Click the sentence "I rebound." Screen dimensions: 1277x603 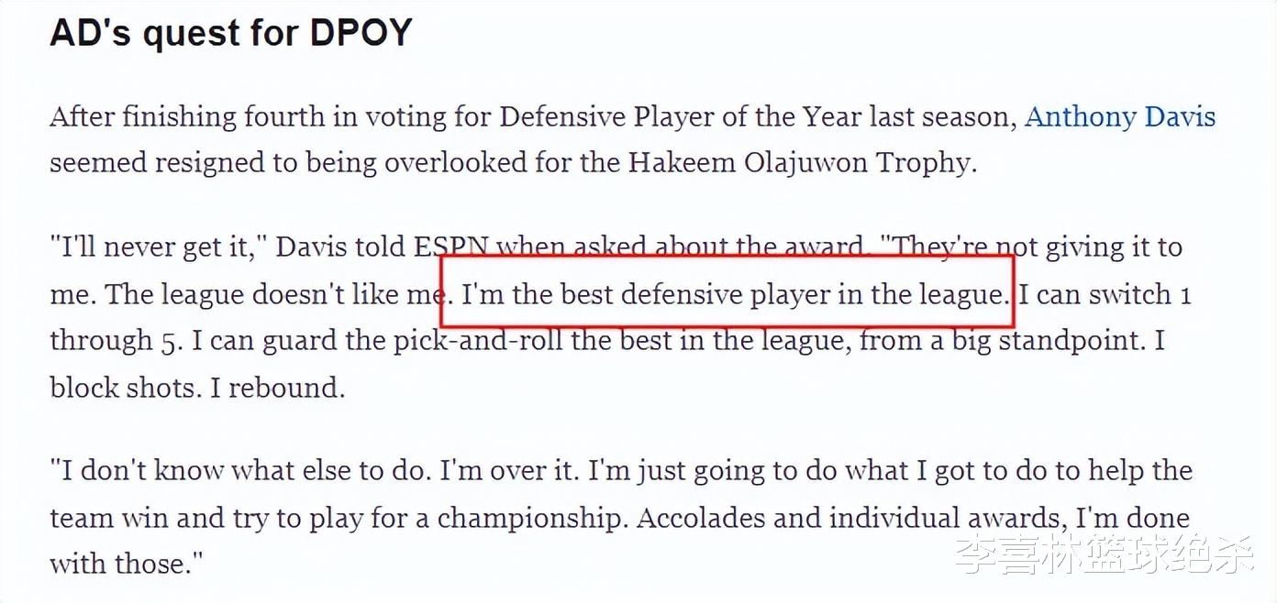pos(277,388)
